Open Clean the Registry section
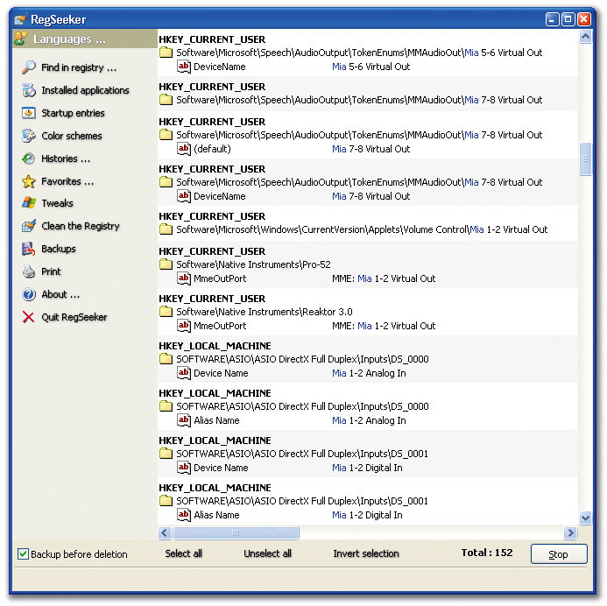 pyautogui.click(x=80, y=226)
